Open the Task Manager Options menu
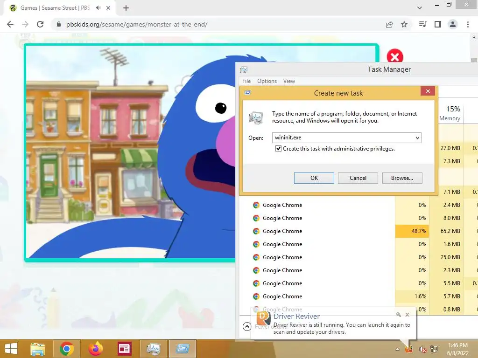Image resolution: width=478 pixels, height=358 pixels. coord(267,81)
